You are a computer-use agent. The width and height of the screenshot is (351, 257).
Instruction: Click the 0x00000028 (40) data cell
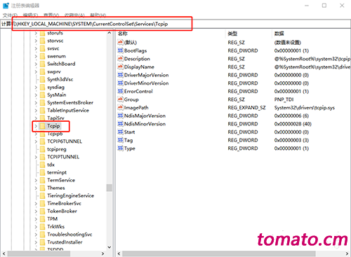tap(293, 124)
